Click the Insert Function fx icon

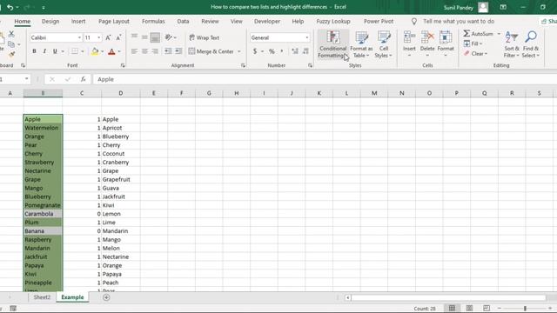click(x=84, y=79)
